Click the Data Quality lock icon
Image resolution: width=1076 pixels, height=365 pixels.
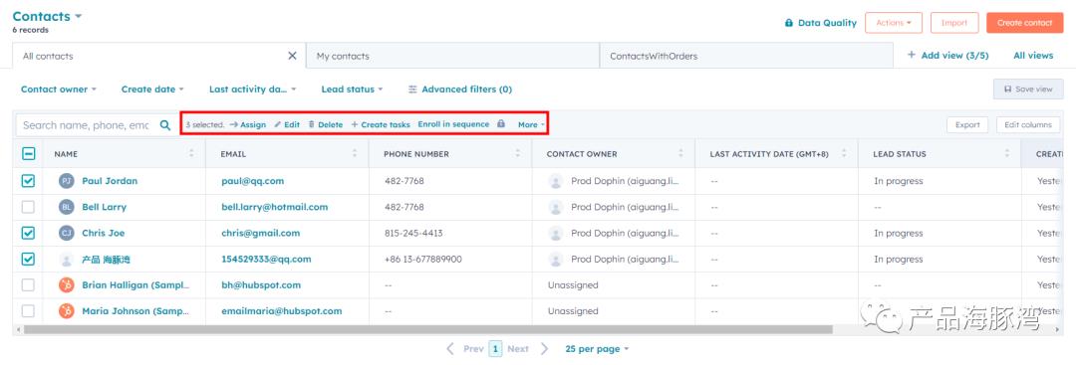pos(789,23)
